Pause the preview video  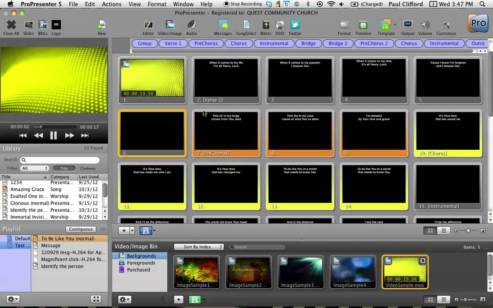pos(53,136)
